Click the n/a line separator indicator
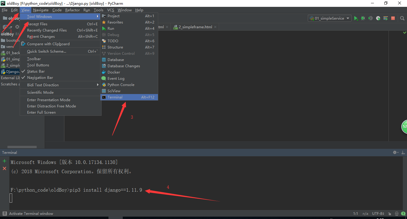 coord(365,214)
